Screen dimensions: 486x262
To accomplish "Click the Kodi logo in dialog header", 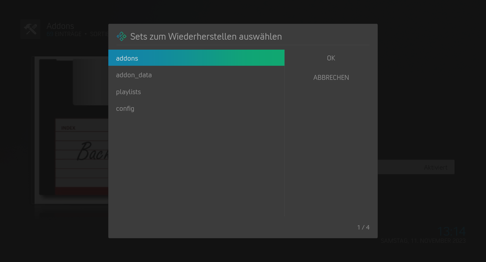I will click(121, 36).
